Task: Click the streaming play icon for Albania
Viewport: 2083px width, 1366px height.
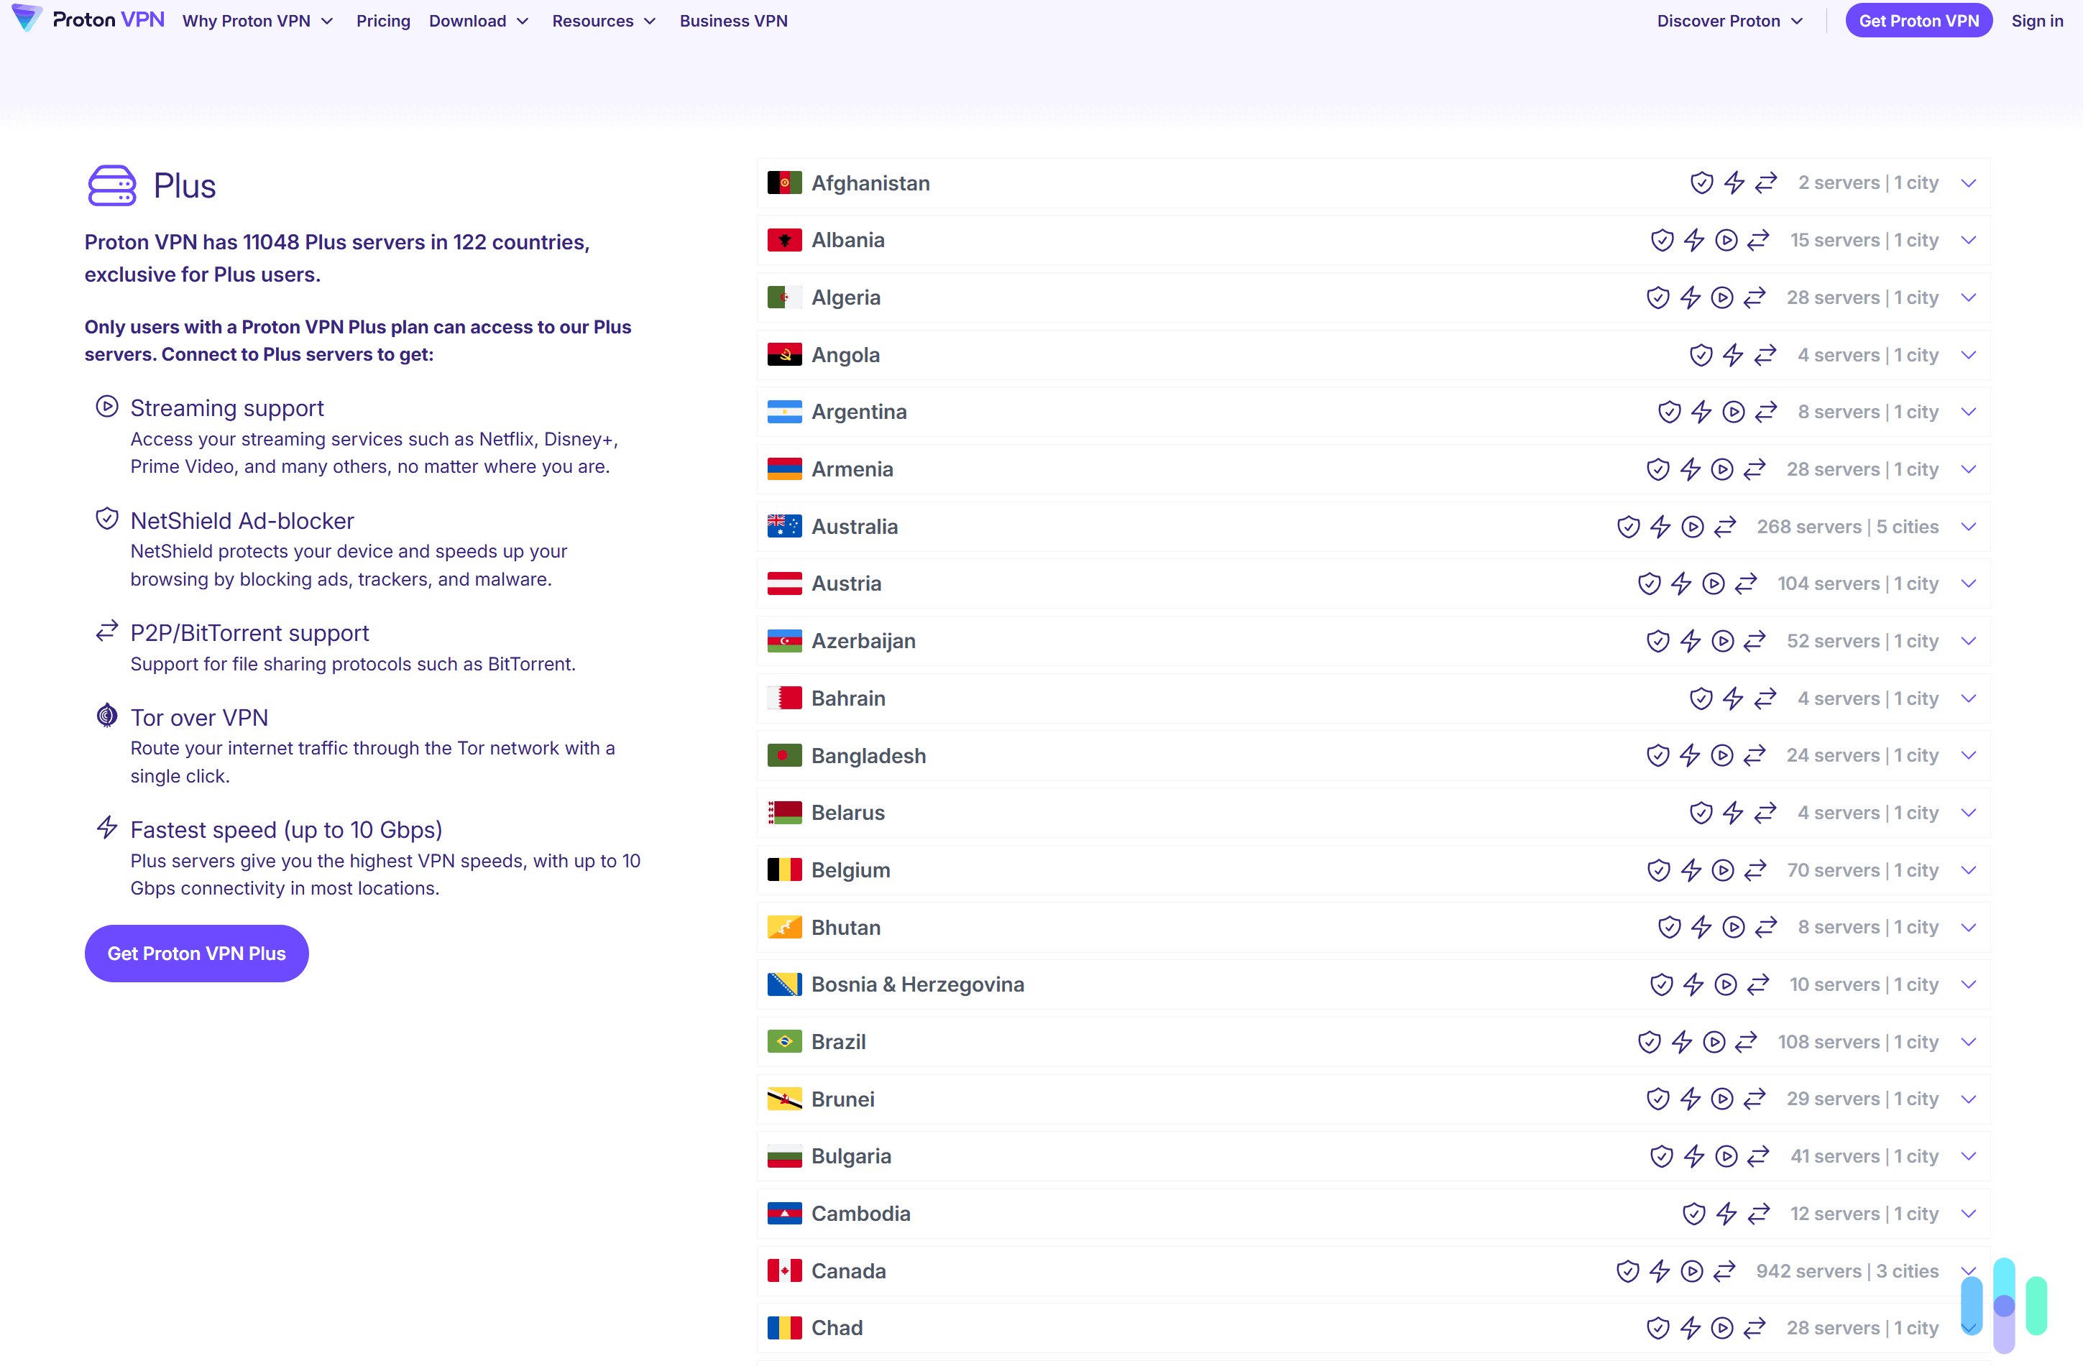Action: 1726,239
